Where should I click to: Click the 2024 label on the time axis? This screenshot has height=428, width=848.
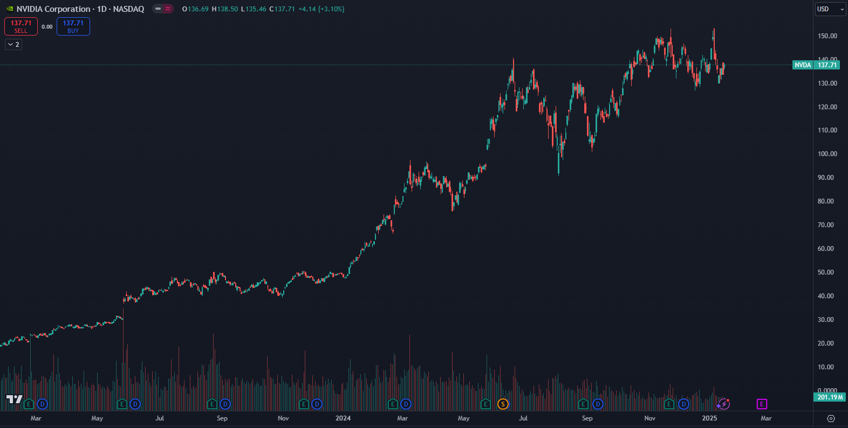pos(343,418)
